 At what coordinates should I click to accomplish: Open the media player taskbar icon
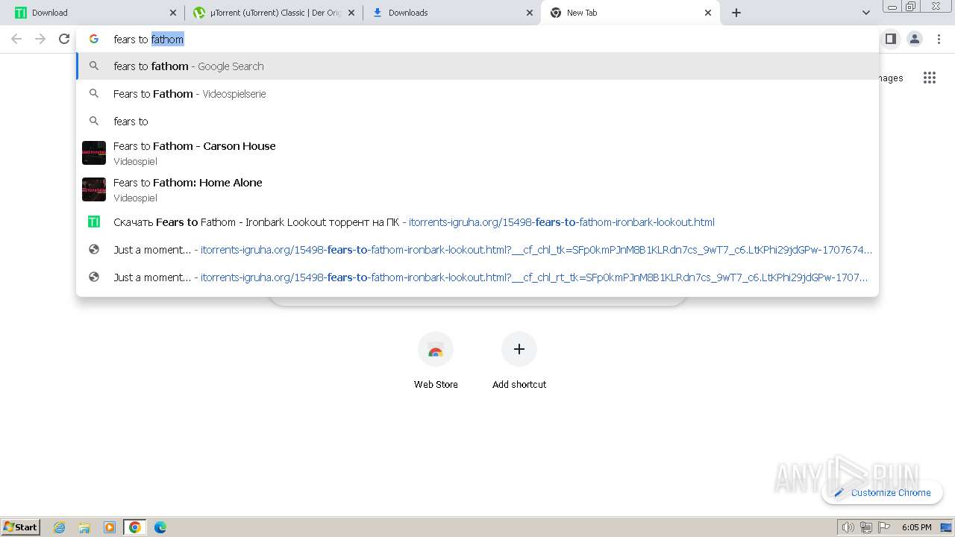[x=110, y=527]
